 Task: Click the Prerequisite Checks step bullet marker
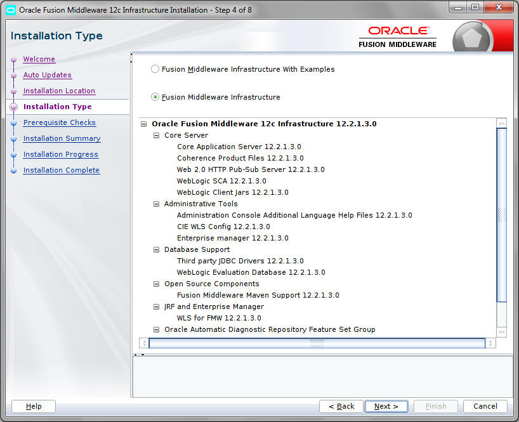(13, 123)
